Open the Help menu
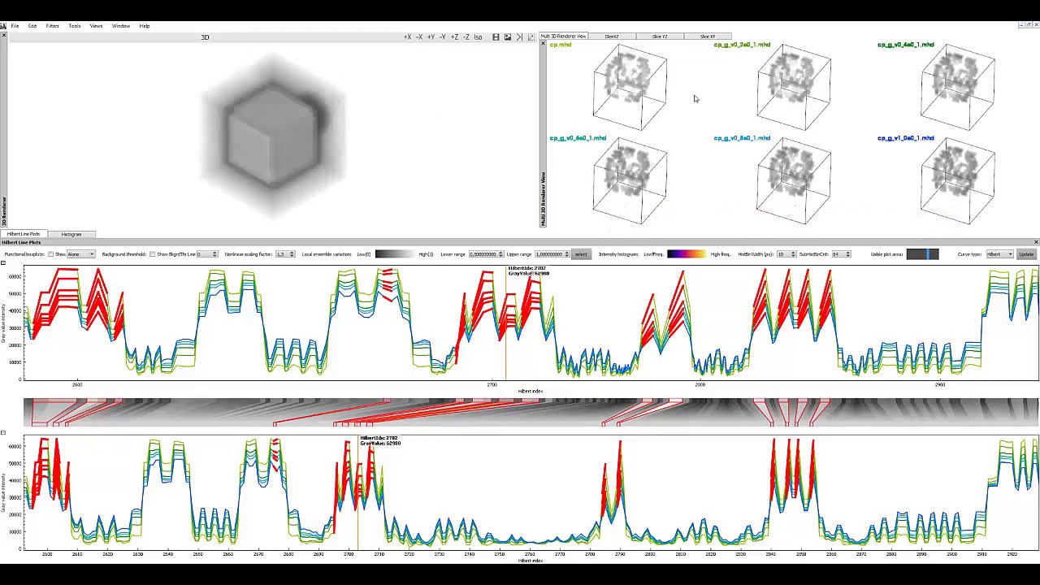Screen dimensions: 1040x585 coord(145,26)
